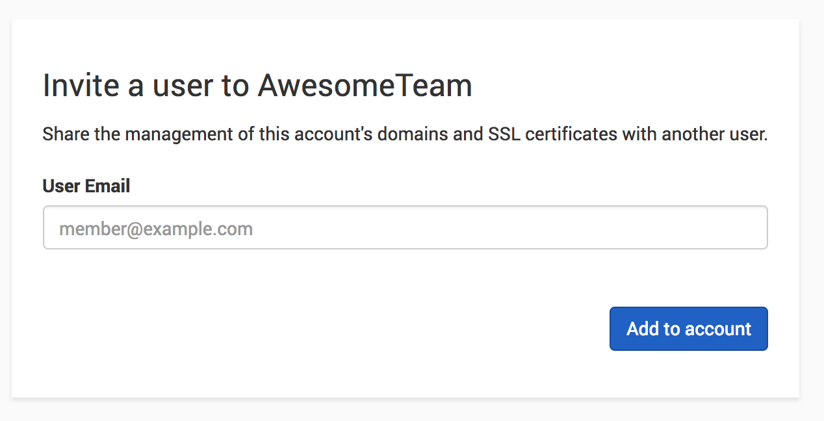Click the User Email label

(86, 186)
